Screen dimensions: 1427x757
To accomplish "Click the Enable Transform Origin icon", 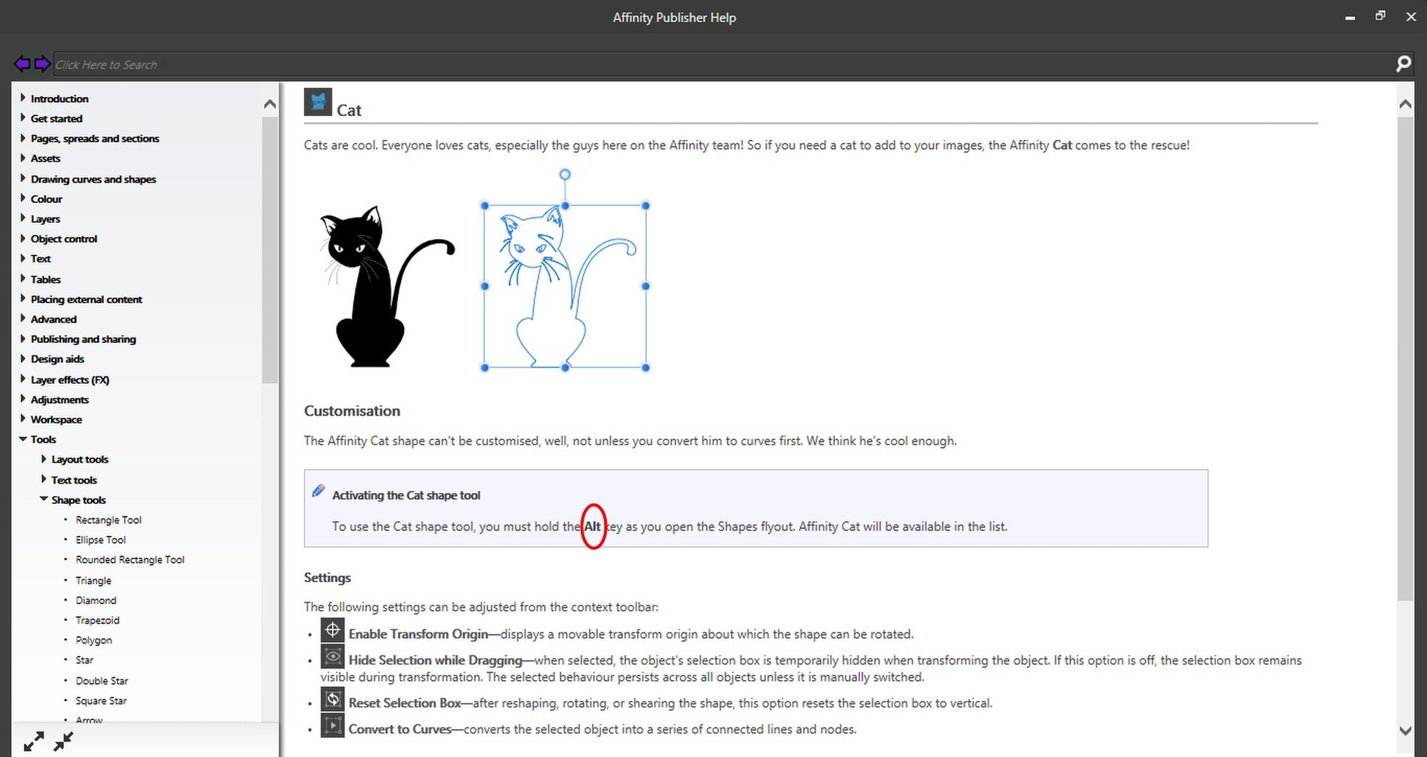I will 332,630.
